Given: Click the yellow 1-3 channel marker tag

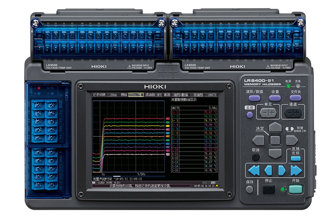Looking at the screenshot, I should click(168, 126).
